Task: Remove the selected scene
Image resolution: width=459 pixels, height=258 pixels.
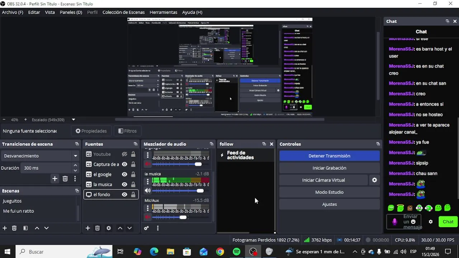Action: click(14, 228)
